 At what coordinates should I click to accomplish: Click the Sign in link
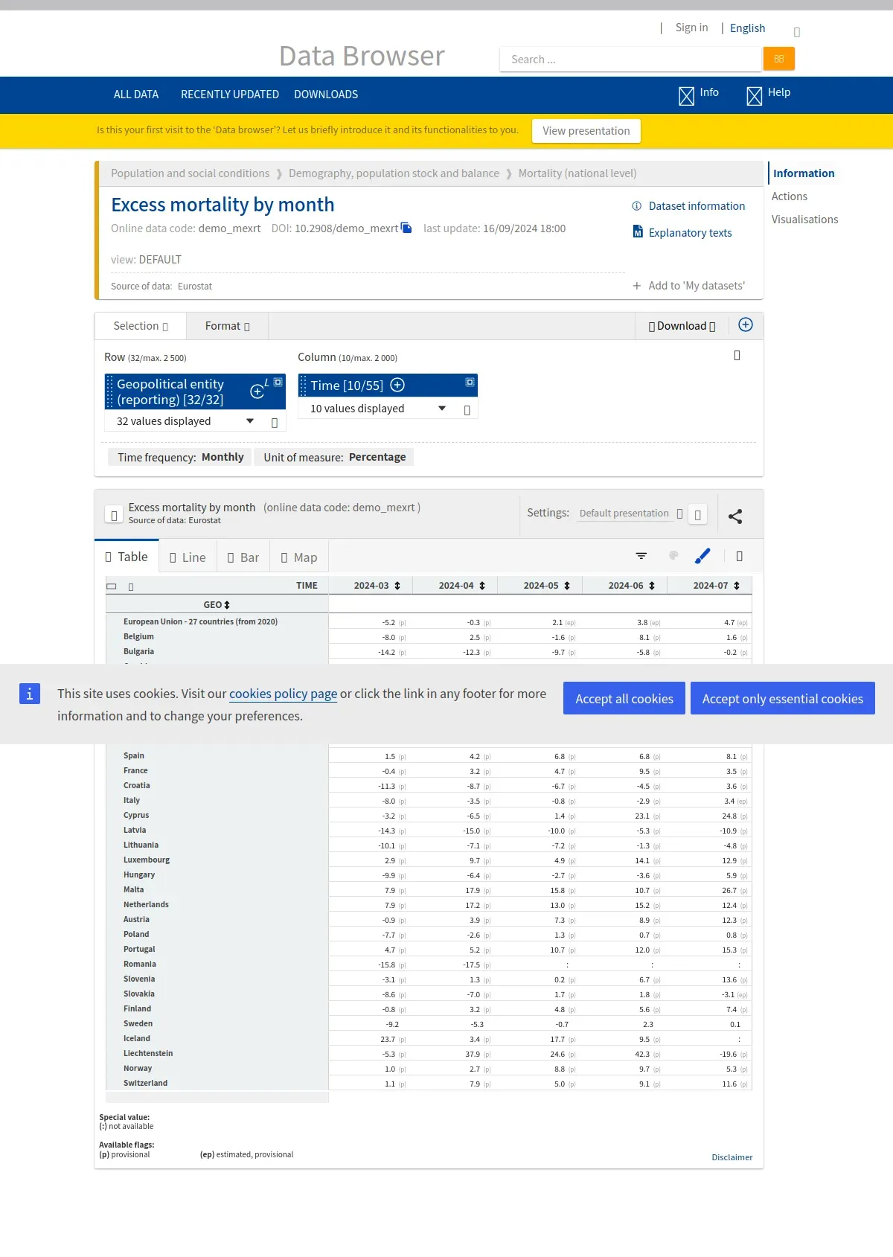tap(691, 28)
